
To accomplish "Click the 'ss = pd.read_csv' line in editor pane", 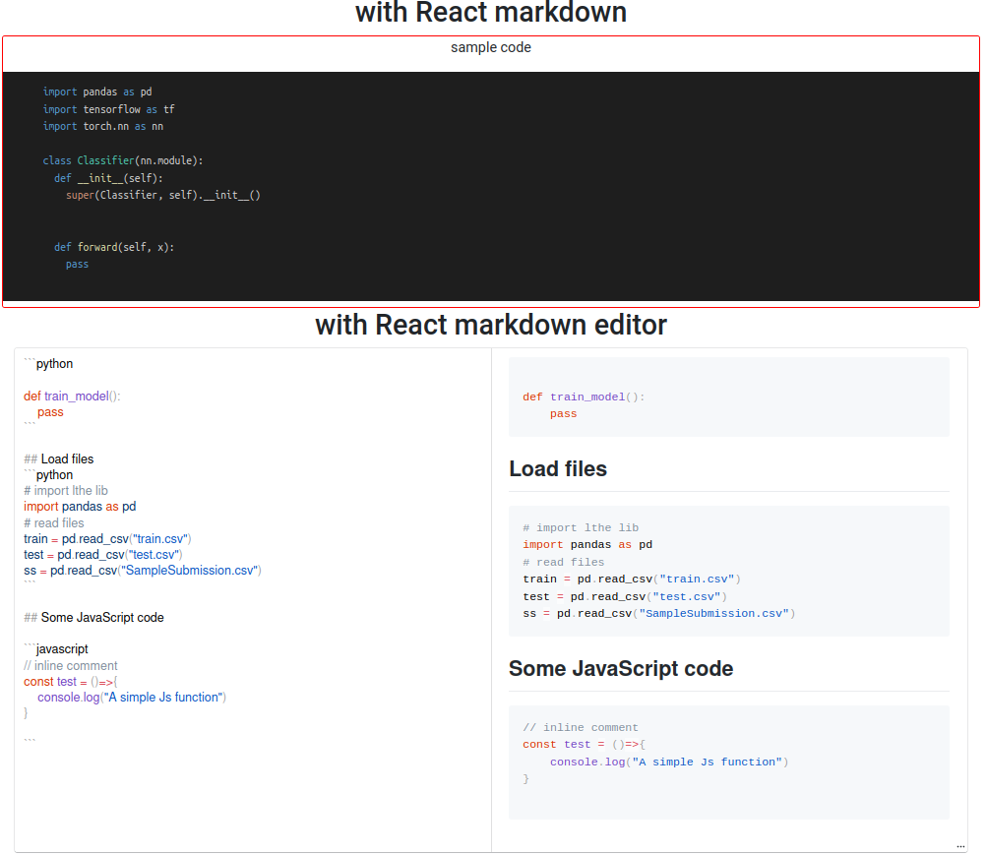I will tap(143, 570).
